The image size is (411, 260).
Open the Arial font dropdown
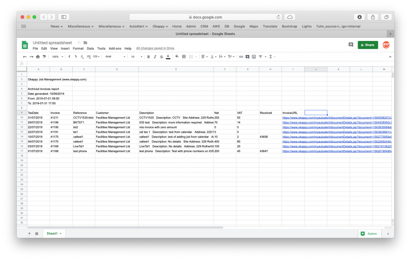coord(115,57)
